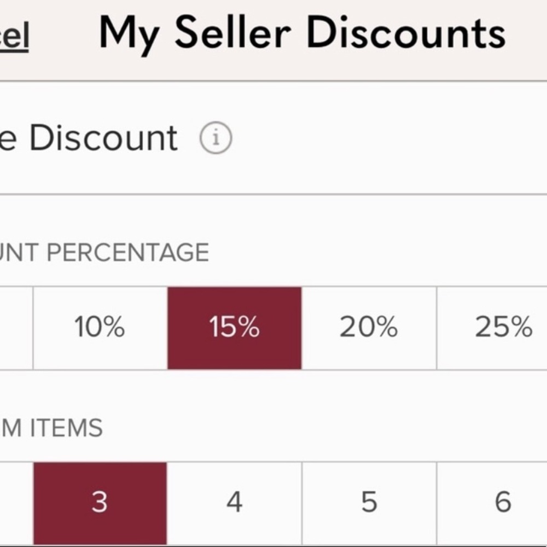Click the Discount section heading text

[x=104, y=138]
